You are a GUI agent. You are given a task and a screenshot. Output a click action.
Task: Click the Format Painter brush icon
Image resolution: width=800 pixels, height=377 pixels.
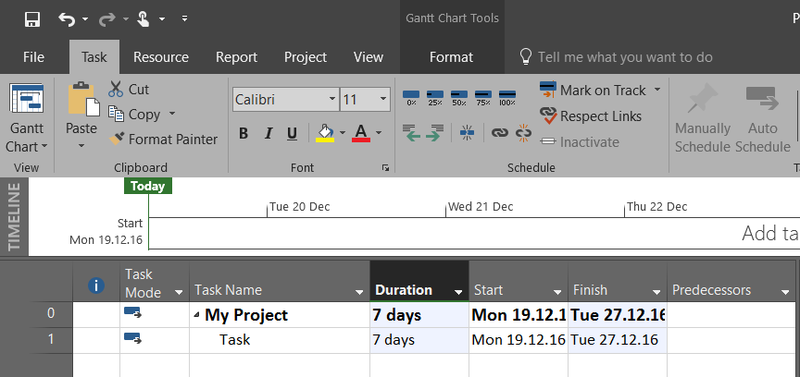[117, 140]
